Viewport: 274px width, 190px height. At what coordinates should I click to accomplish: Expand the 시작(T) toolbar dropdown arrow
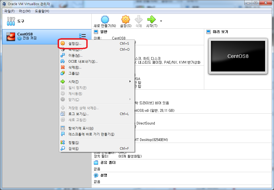click(x=161, y=21)
